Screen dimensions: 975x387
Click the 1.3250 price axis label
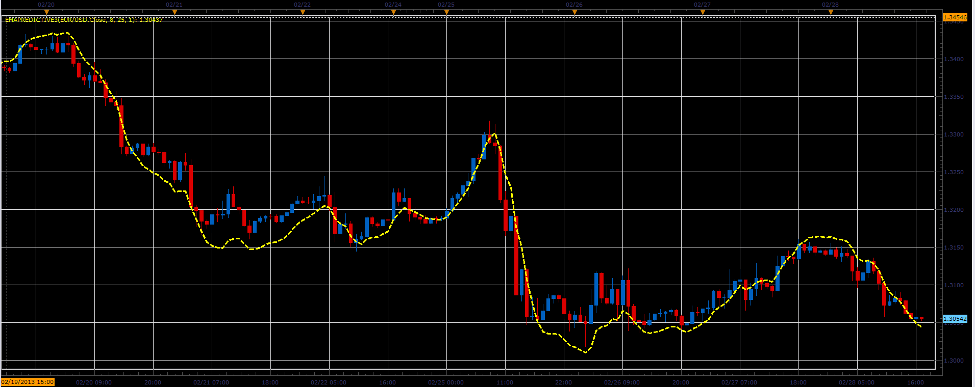pos(954,172)
